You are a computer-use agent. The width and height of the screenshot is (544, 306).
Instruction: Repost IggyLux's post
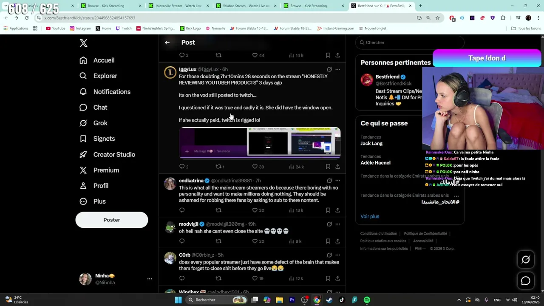point(220,167)
